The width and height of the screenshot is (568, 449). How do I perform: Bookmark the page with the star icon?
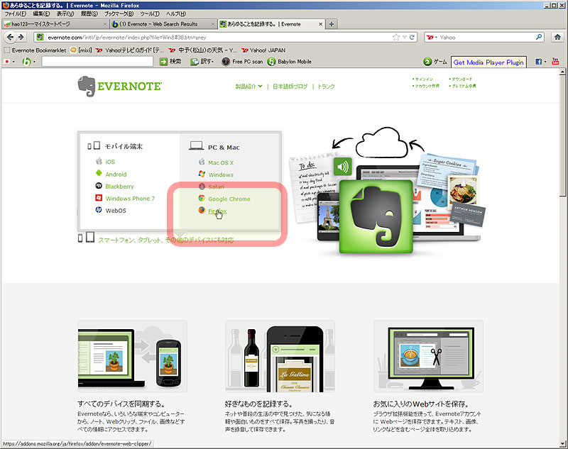pyautogui.click(x=396, y=37)
